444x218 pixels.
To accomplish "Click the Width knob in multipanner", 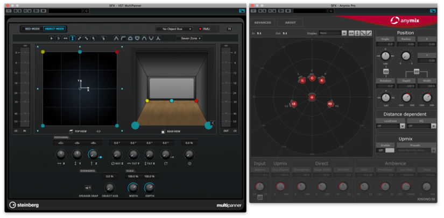I will (x=132, y=187).
